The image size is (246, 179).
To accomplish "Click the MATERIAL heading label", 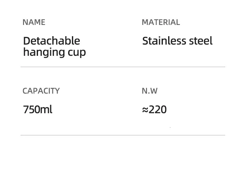I will pos(161,22).
